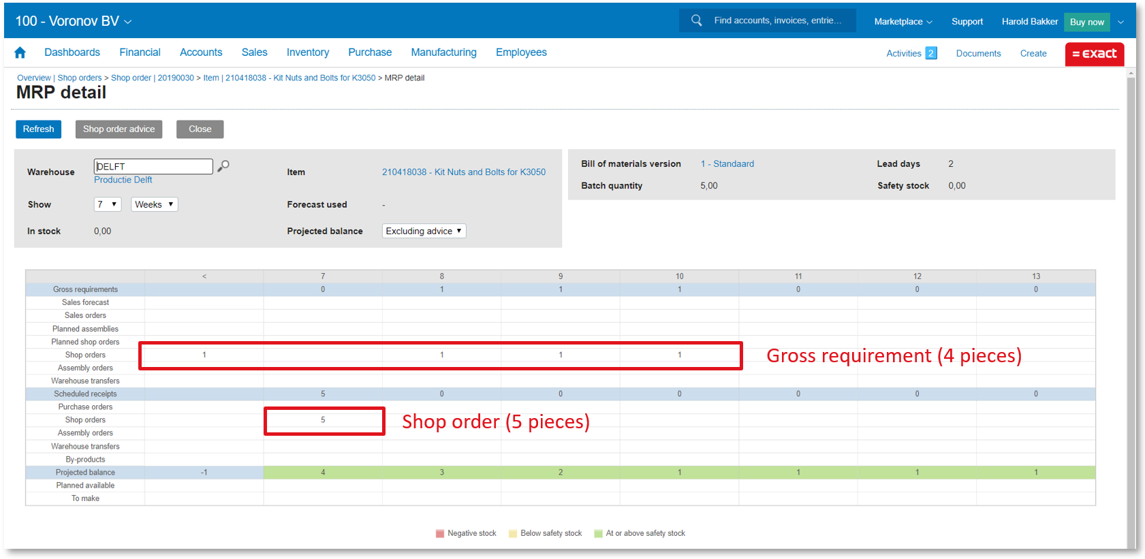Open the 1 - Standaard BOM version link
This screenshot has width=1145, height=559.
tap(727, 164)
